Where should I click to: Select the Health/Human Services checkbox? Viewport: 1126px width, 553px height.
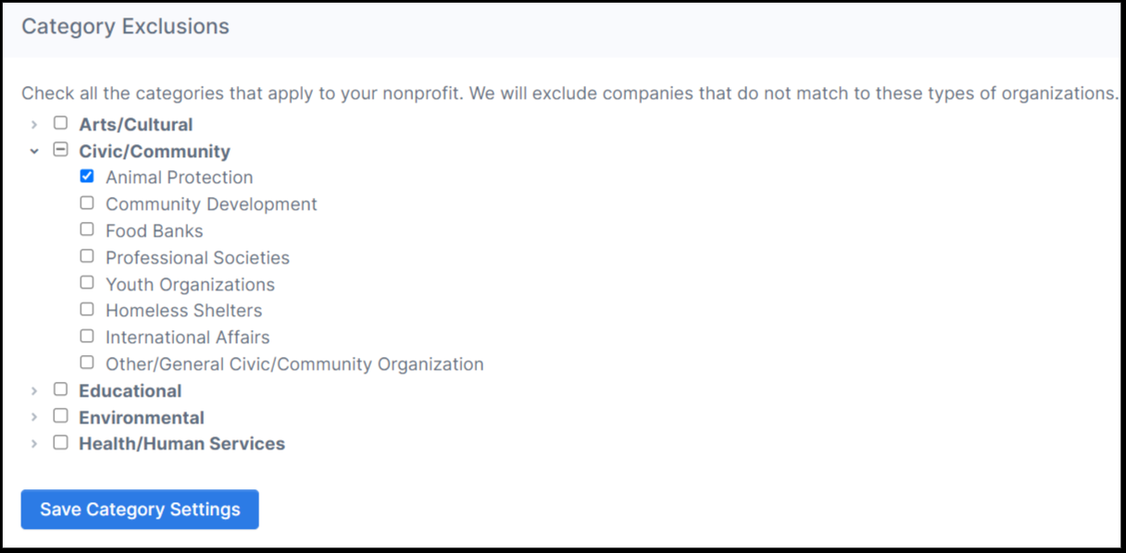click(60, 441)
